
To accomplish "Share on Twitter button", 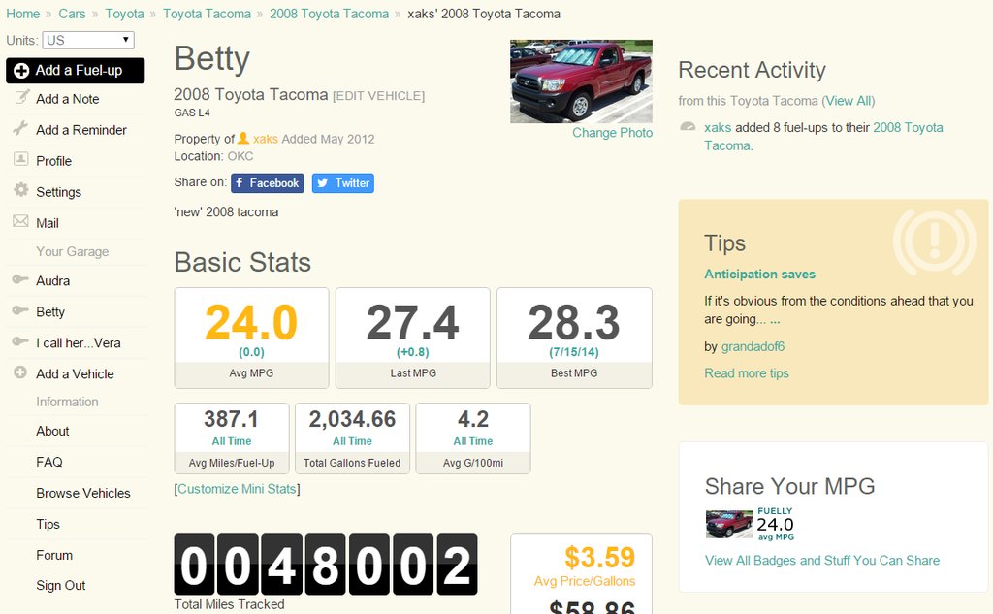I will tap(342, 183).
